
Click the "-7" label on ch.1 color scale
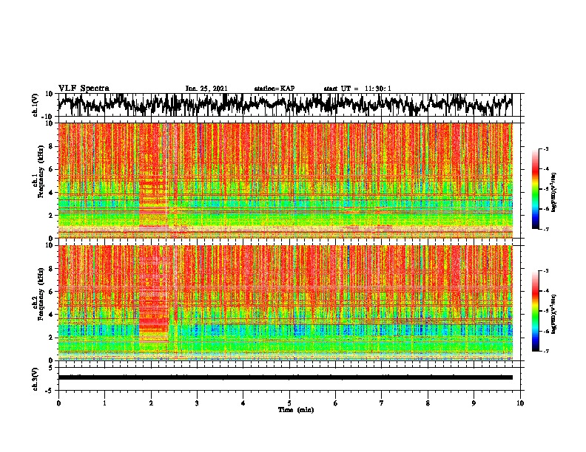(x=545, y=229)
